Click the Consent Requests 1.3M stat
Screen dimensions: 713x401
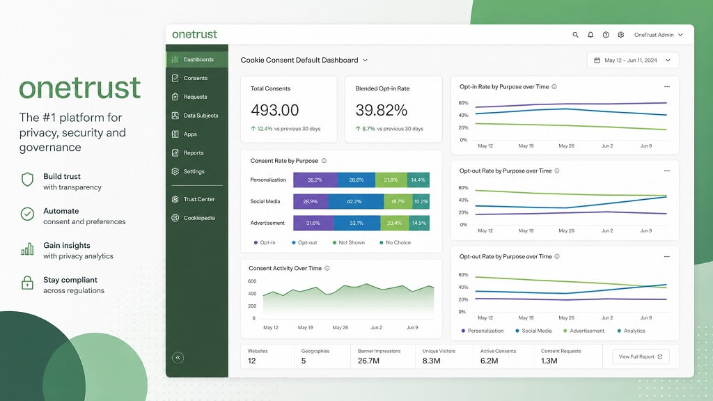pos(561,356)
